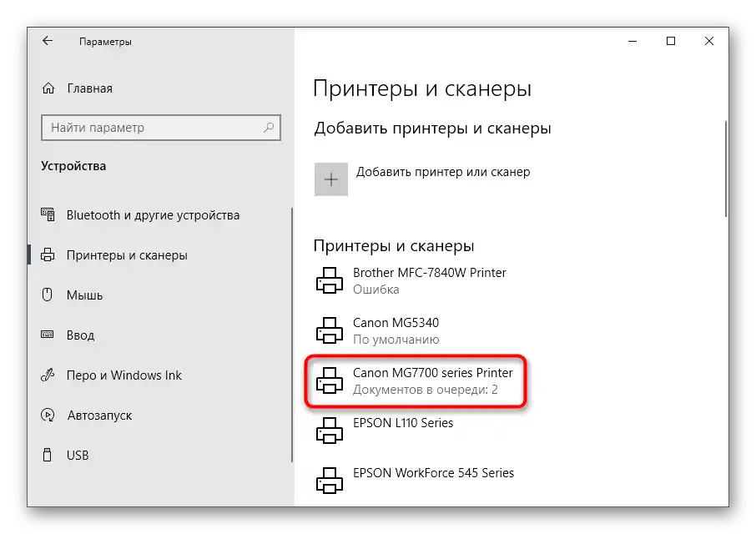This screenshot has height=534, width=756.
Task: Click Документов в очереди: 2 text
Action: (x=426, y=390)
